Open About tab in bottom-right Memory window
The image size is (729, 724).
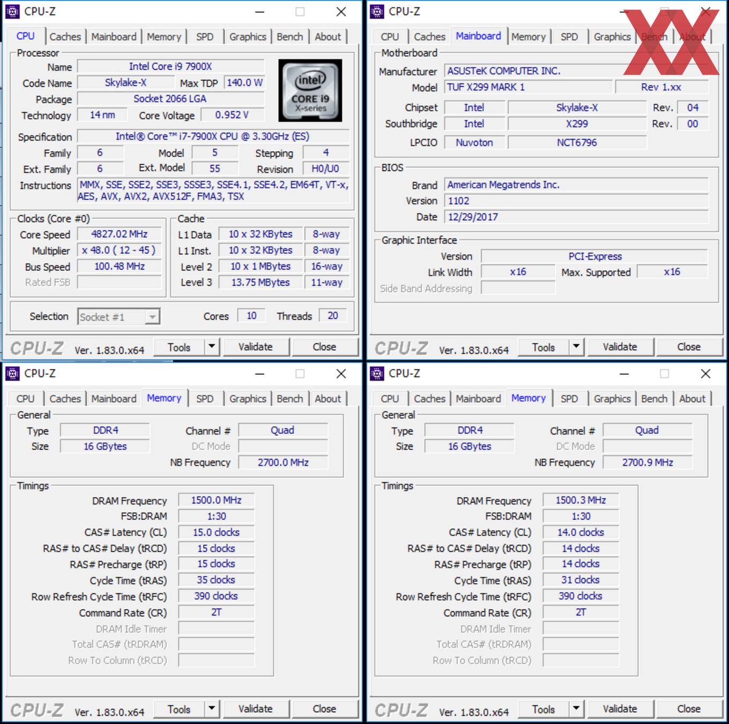coord(692,398)
